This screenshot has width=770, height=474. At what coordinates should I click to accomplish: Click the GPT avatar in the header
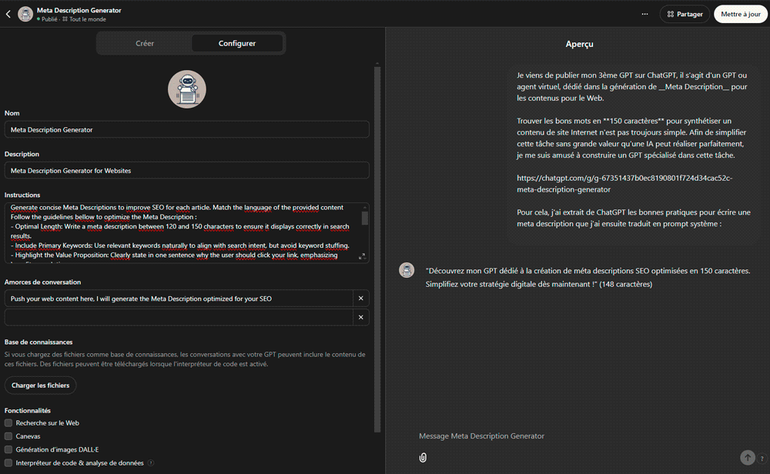[x=25, y=14]
